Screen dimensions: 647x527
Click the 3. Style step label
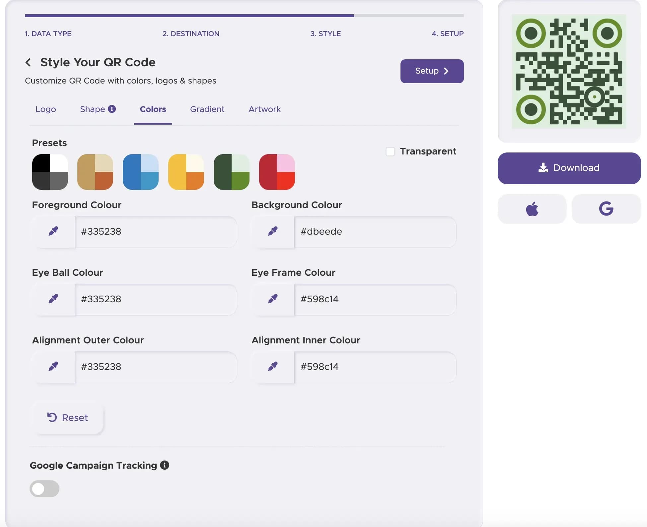coord(325,33)
